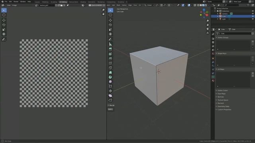This screenshot has height=143, width=255.
Task: Select the Transform tool in UV editor
Action: coord(4,34)
